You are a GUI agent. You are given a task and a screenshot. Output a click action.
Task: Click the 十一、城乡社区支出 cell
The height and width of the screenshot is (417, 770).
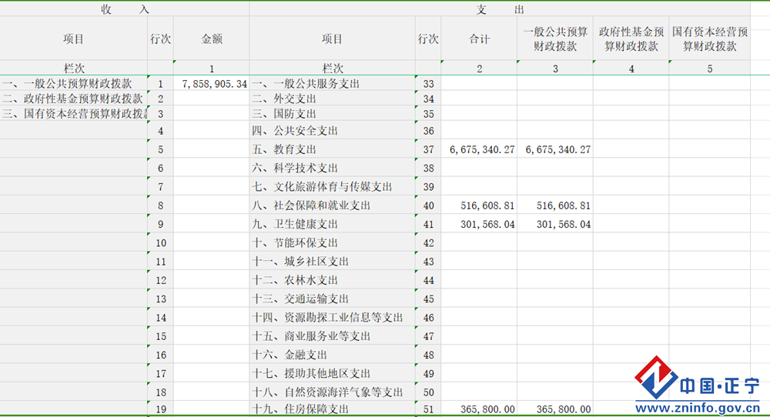(x=332, y=261)
